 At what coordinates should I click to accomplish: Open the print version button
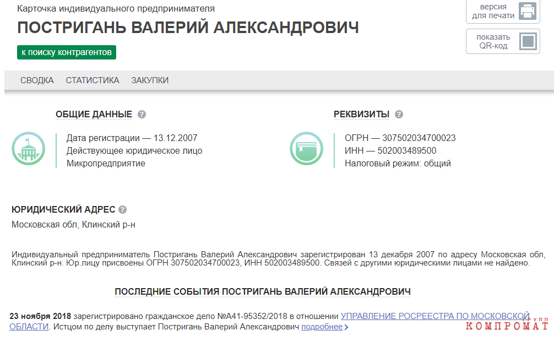click(503, 11)
